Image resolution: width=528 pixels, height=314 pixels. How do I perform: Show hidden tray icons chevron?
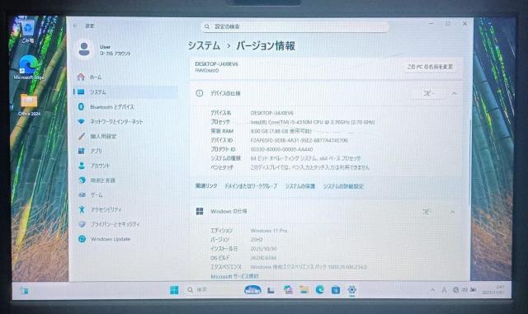432,290
